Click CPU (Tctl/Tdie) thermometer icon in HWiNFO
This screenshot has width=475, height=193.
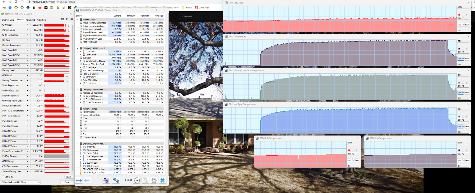[x=81, y=147]
